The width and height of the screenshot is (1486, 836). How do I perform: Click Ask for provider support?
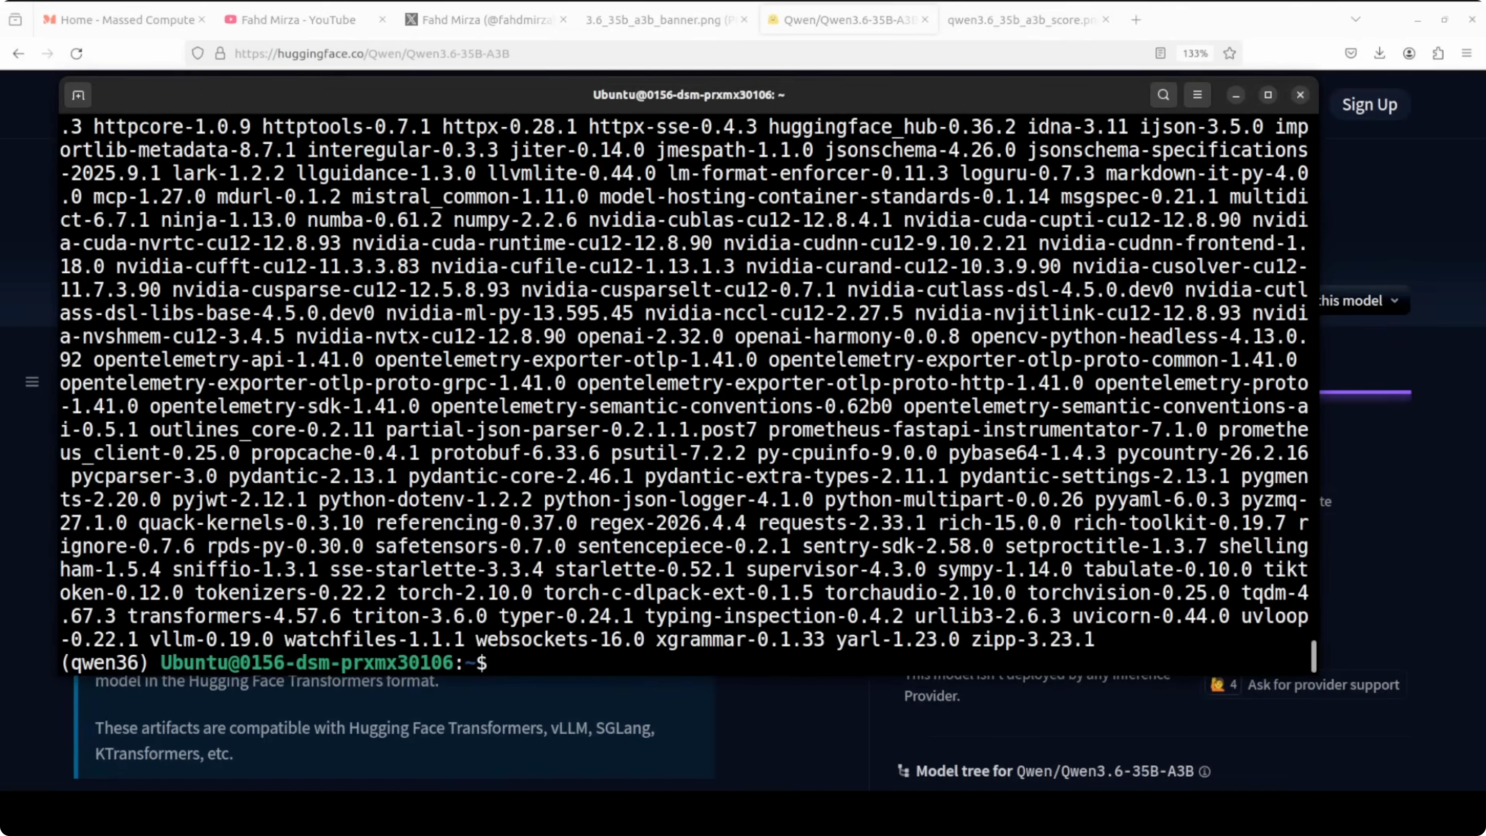1323,685
